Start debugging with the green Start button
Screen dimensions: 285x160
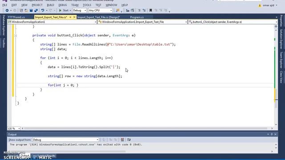pyautogui.click(x=64, y=11)
